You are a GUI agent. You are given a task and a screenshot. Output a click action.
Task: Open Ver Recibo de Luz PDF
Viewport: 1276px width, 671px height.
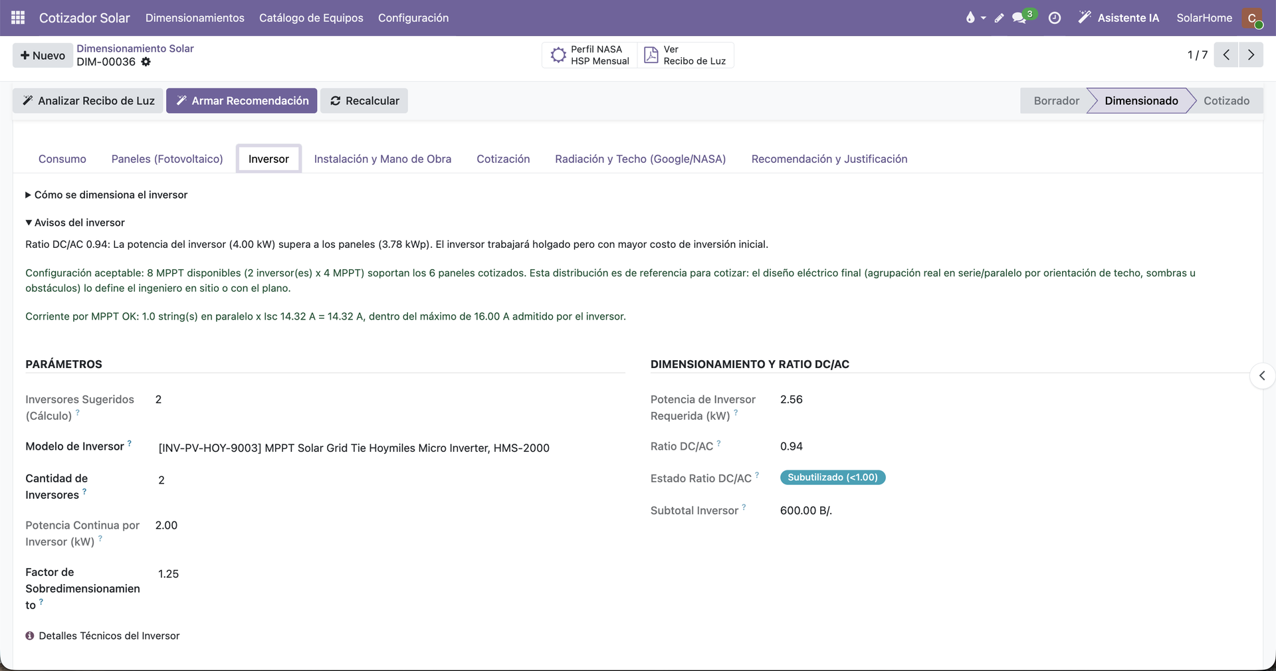pos(686,55)
